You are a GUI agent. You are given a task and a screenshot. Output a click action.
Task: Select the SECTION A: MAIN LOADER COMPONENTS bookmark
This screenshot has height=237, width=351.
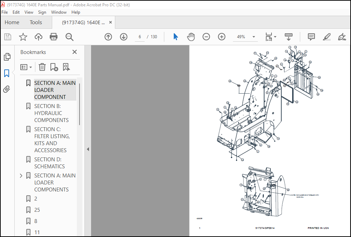tap(55, 183)
